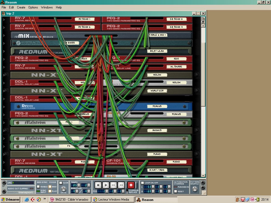This screenshot has height=203, width=271.
Task: Open the Help menu
Action: pos(59,7)
